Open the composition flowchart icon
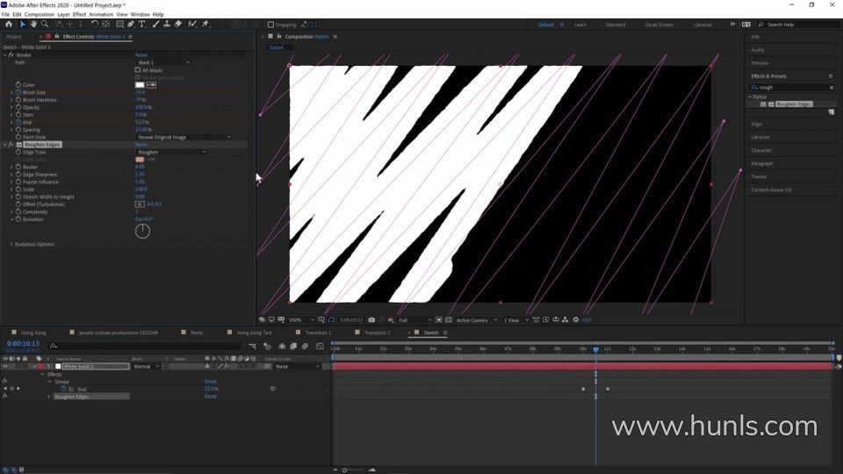The height and width of the screenshot is (474, 843). (x=565, y=320)
